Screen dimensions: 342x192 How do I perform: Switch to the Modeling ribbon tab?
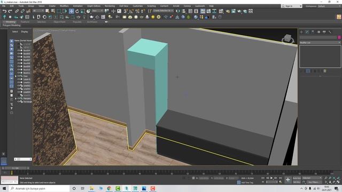(11, 22)
